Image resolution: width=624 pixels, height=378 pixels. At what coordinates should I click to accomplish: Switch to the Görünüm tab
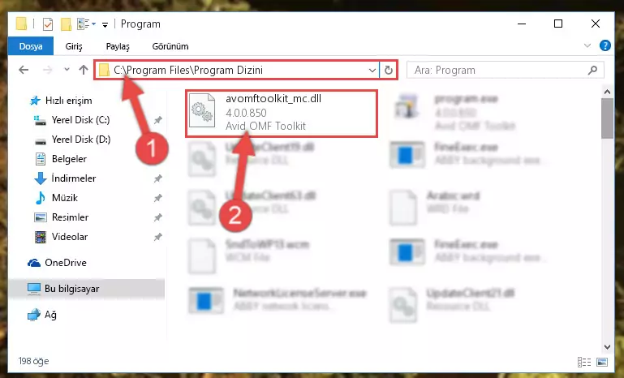click(x=170, y=46)
